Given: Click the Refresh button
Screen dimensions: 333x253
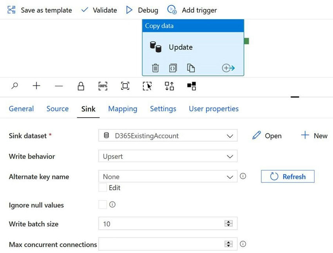Looking at the screenshot, I should click(288, 177).
